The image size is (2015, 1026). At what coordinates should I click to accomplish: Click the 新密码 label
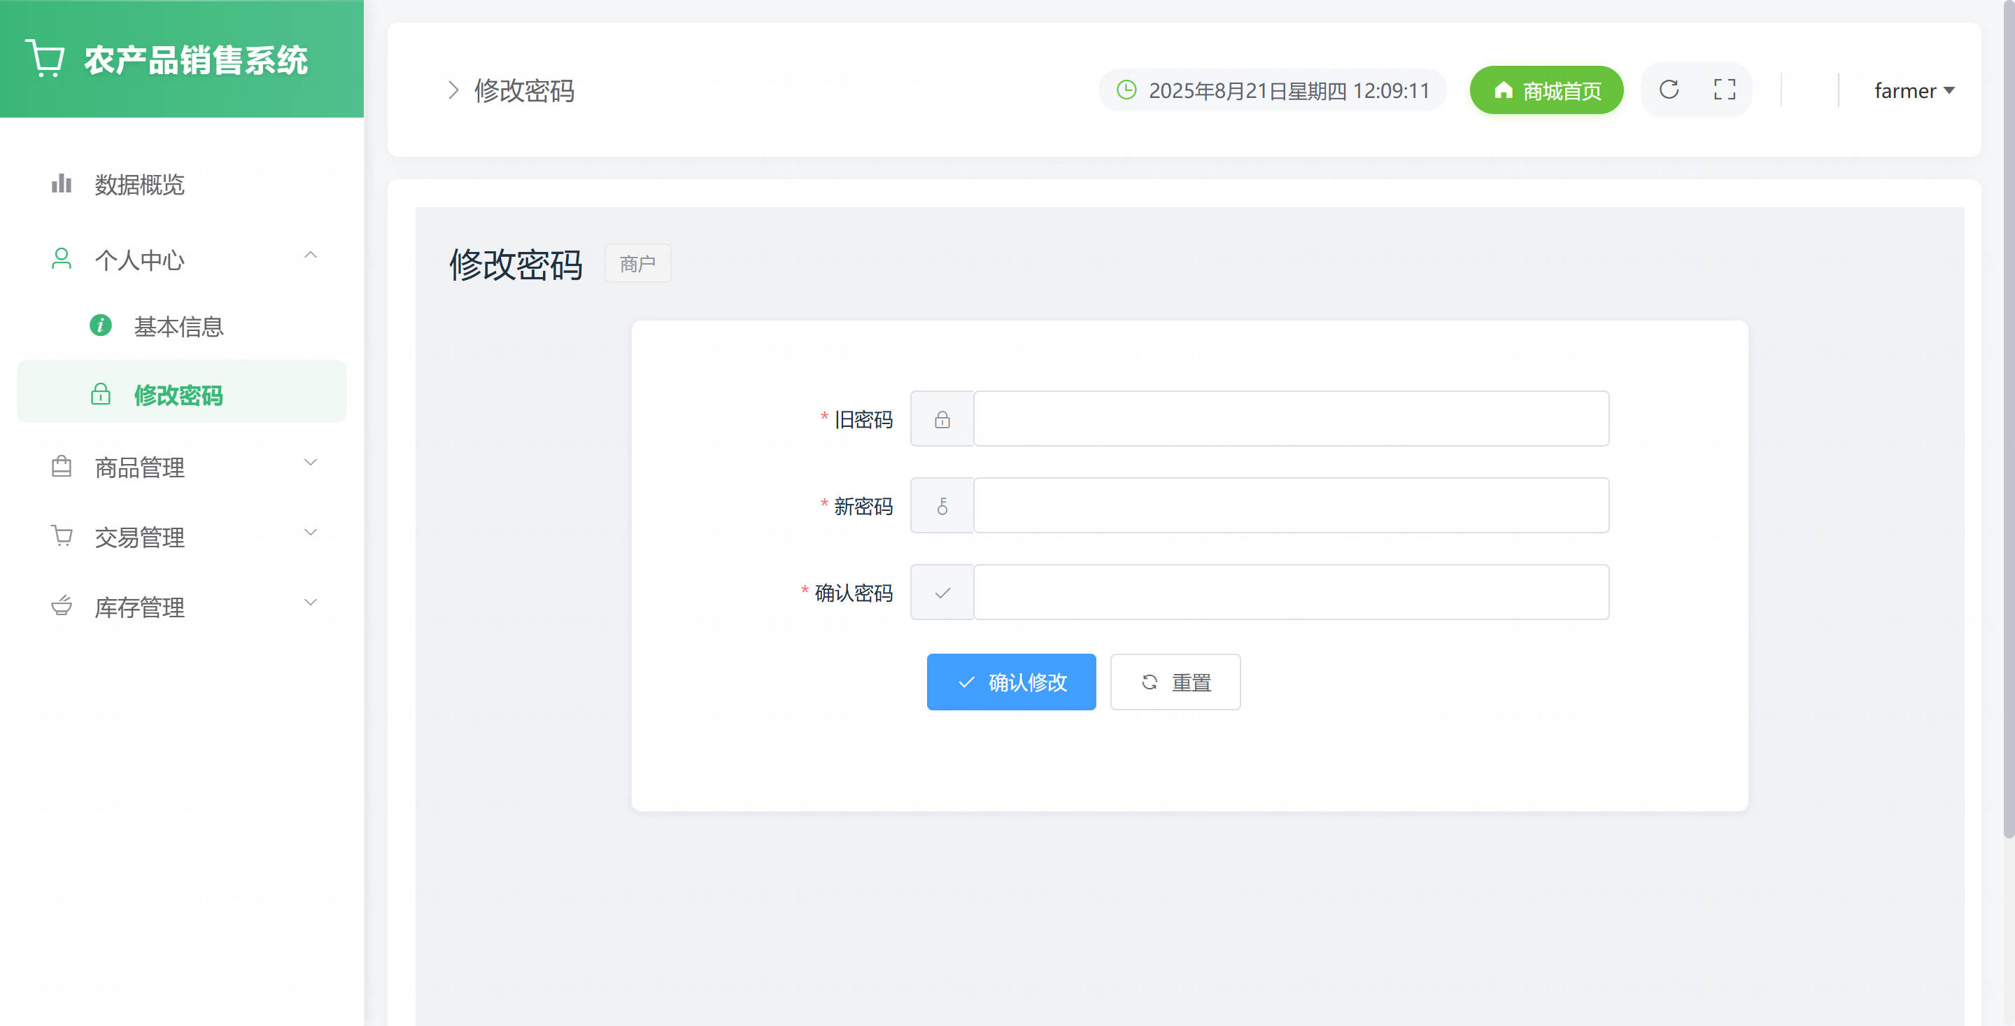[863, 506]
